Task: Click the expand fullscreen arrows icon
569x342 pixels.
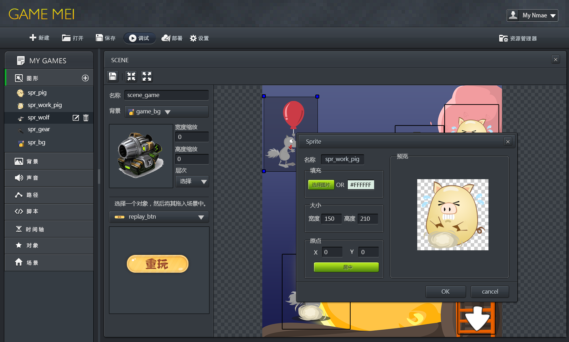Action: (x=147, y=76)
